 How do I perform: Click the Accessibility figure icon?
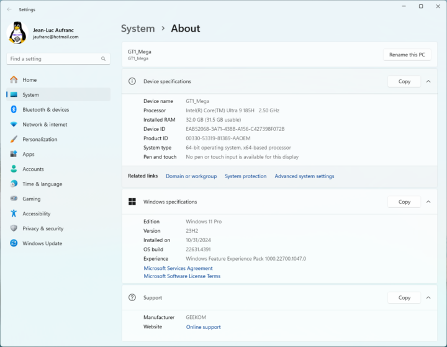point(14,214)
